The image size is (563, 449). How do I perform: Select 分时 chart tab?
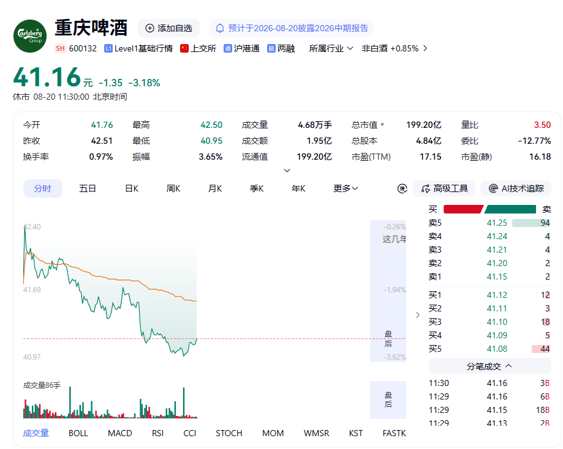point(43,188)
